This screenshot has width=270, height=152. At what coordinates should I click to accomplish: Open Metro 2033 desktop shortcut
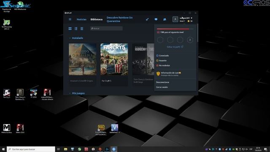click(20, 128)
